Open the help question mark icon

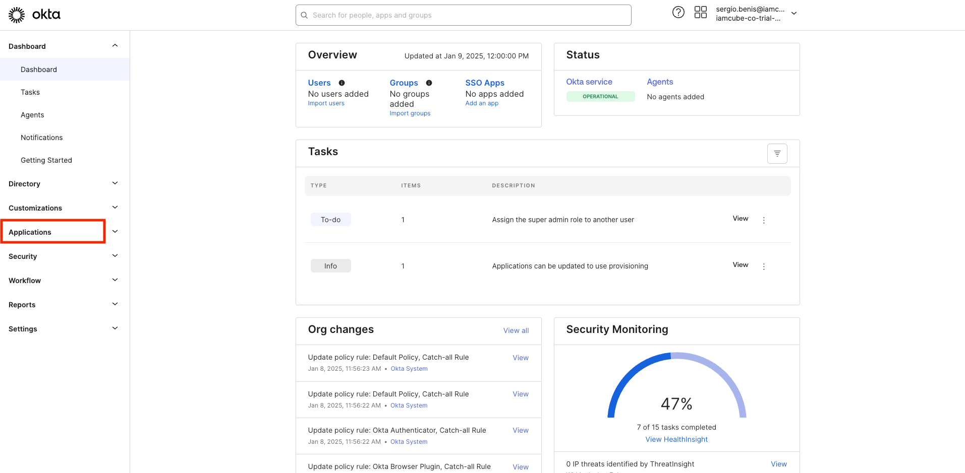tap(678, 13)
